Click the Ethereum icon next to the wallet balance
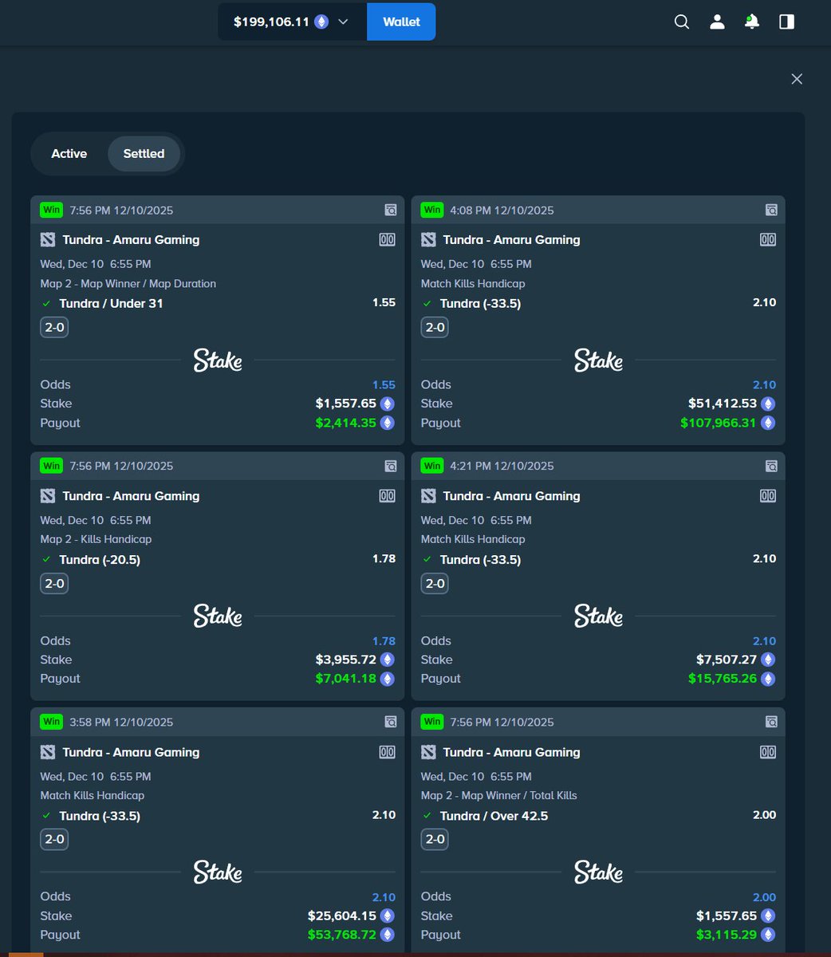Screen dimensions: 831x957 pos(321,22)
